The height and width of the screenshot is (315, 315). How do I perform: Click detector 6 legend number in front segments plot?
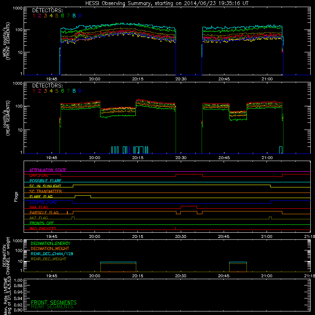tap(63, 16)
